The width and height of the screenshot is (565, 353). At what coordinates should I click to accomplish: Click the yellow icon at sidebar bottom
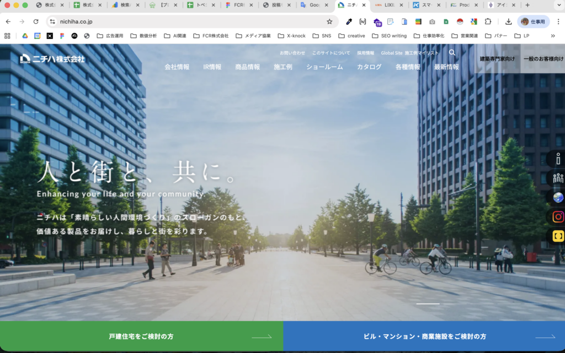pyautogui.click(x=557, y=236)
